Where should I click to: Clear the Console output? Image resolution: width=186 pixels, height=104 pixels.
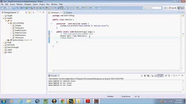pyautogui.click(x=152, y=76)
